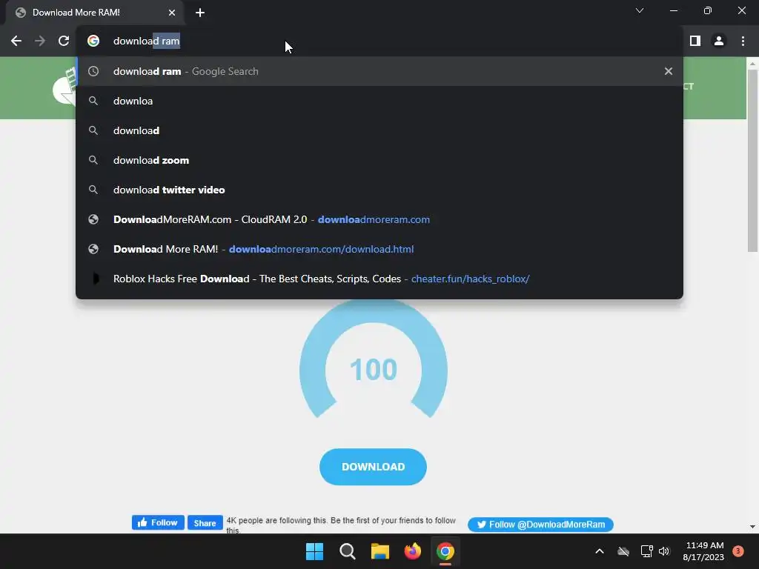Open the Roblox Hacks Free Download suggestion
Image resolution: width=759 pixels, height=569 pixels.
(x=379, y=279)
